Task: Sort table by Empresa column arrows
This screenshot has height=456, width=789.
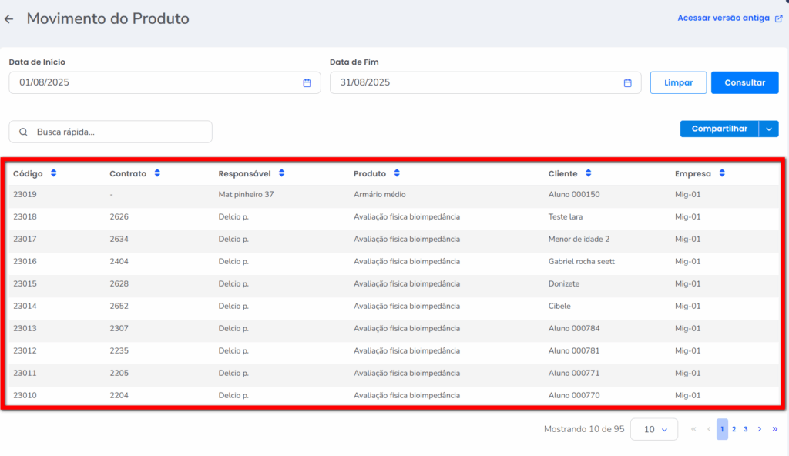Action: tap(722, 173)
